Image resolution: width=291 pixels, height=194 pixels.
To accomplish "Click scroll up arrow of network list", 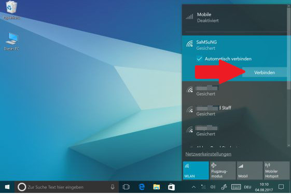I will pos(288,6).
